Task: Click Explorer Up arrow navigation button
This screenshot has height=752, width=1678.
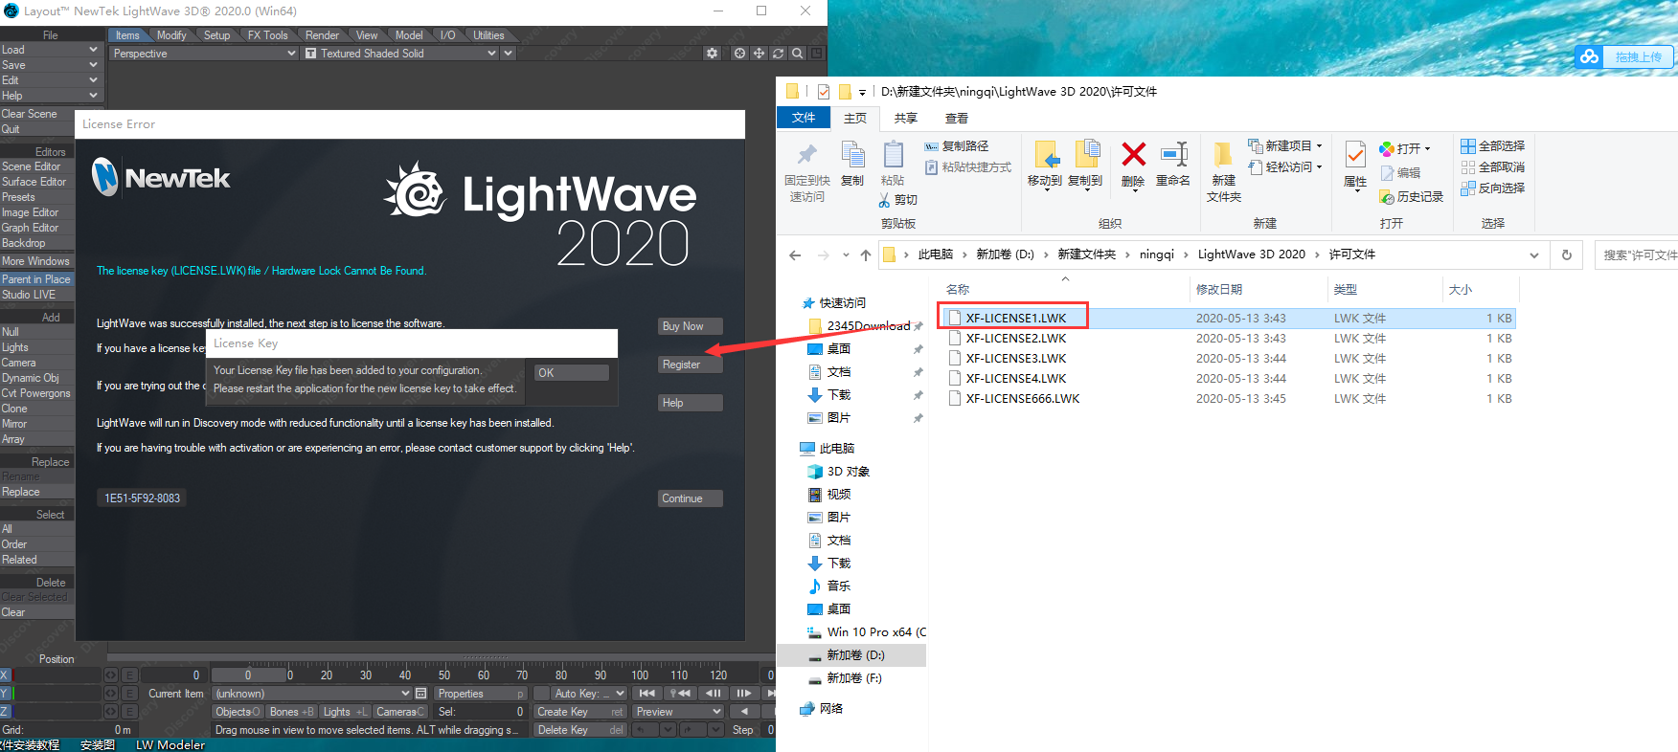Action: coord(866,254)
